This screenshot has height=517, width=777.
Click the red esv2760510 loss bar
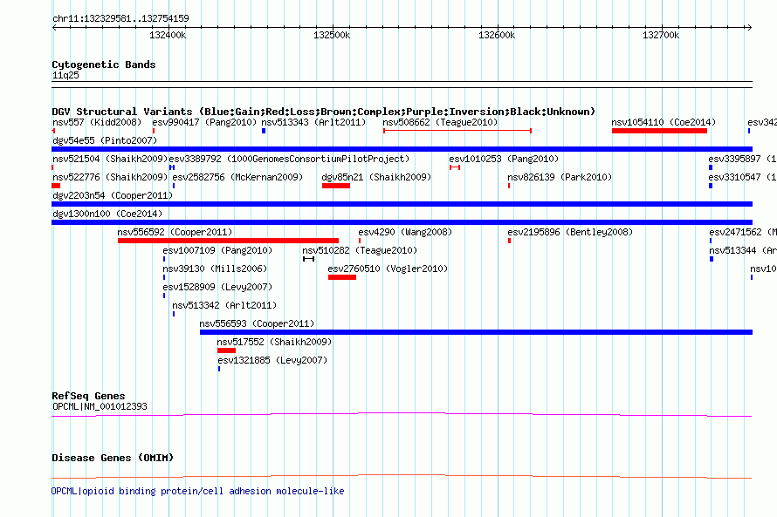(x=342, y=277)
